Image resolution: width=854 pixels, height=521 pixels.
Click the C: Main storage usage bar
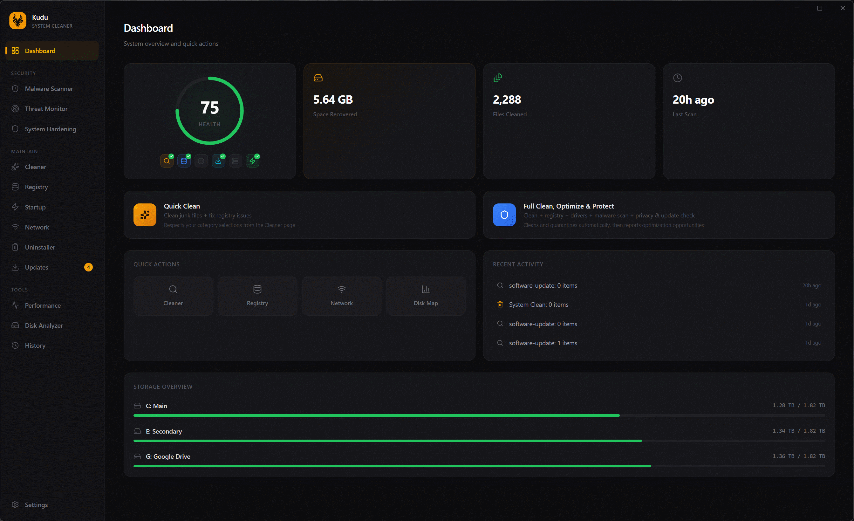click(x=376, y=415)
